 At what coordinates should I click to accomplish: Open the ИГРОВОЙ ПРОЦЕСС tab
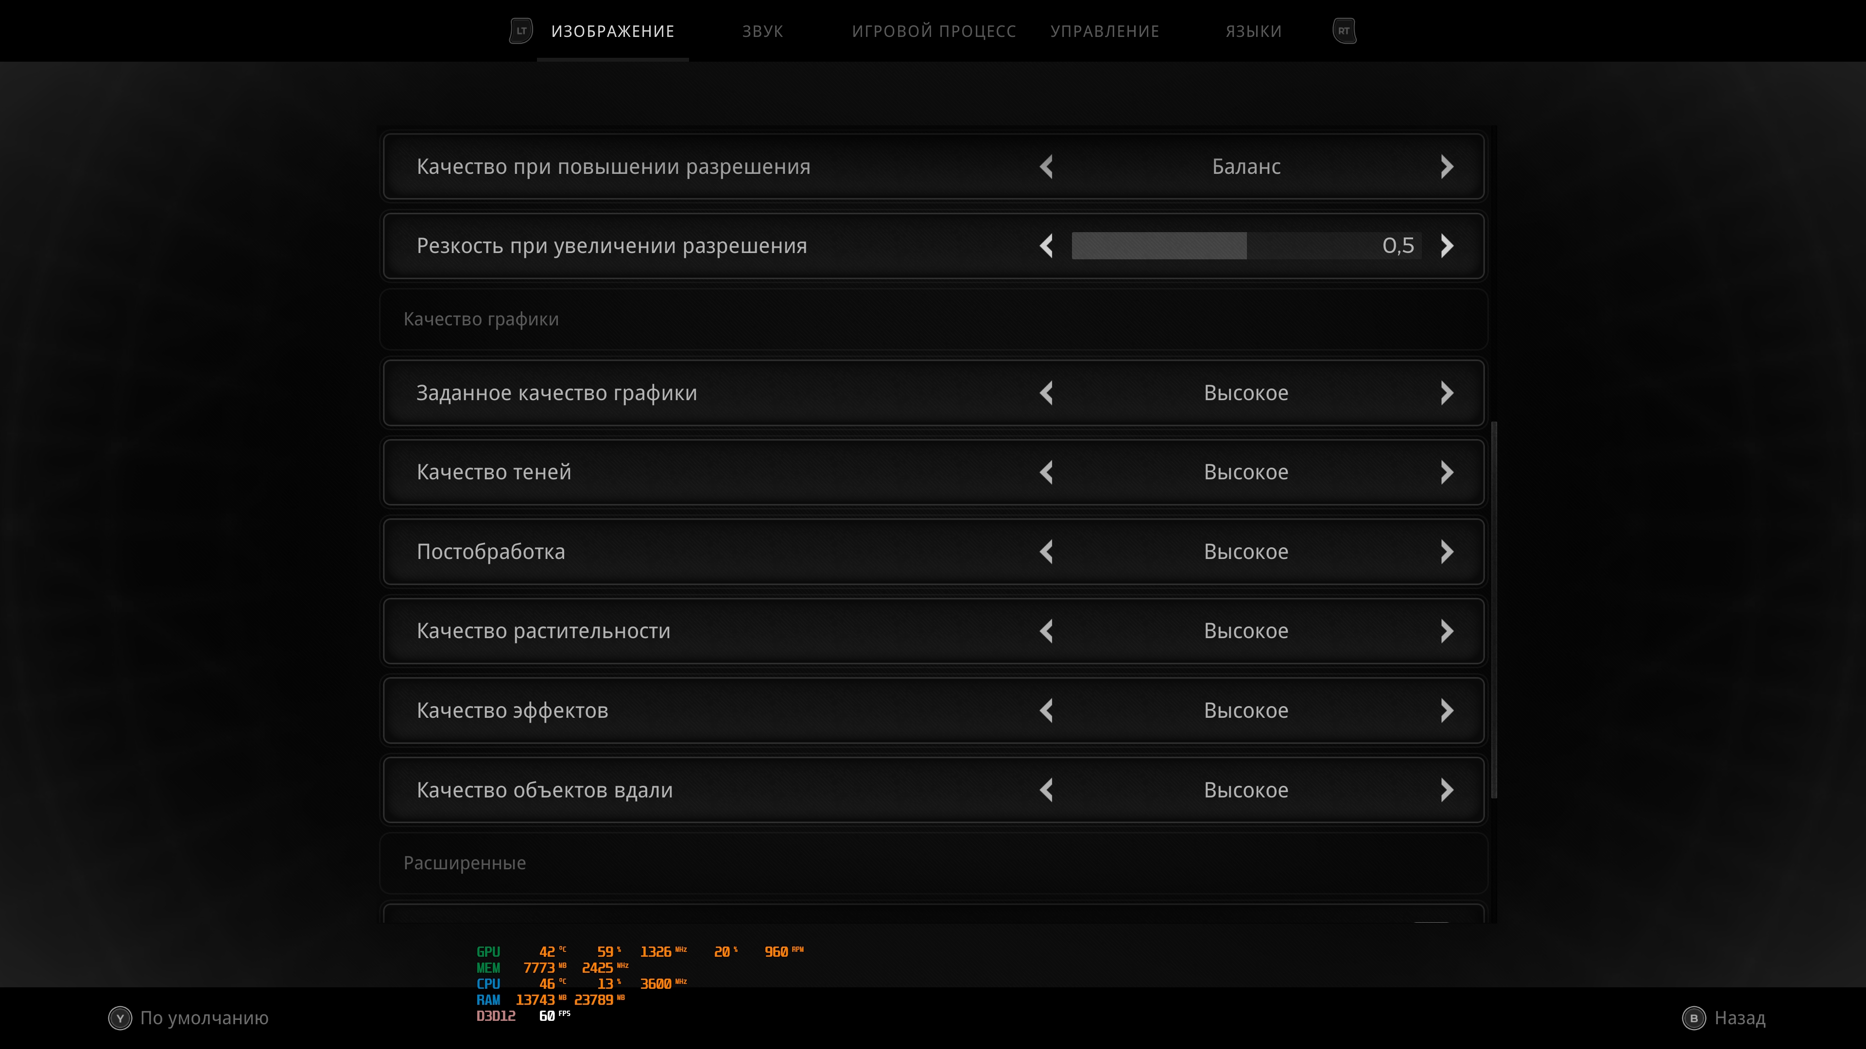point(933,31)
